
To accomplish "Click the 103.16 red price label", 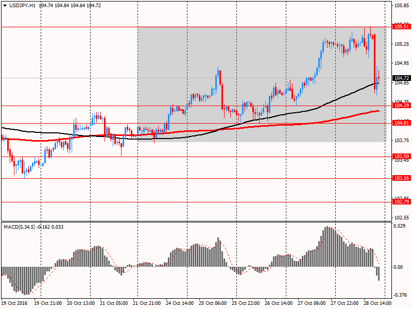I will [x=401, y=178].
